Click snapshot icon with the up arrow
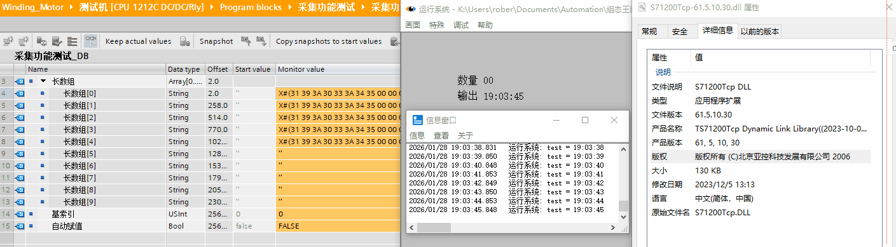Screen dimensions: 896x247 coord(245,41)
